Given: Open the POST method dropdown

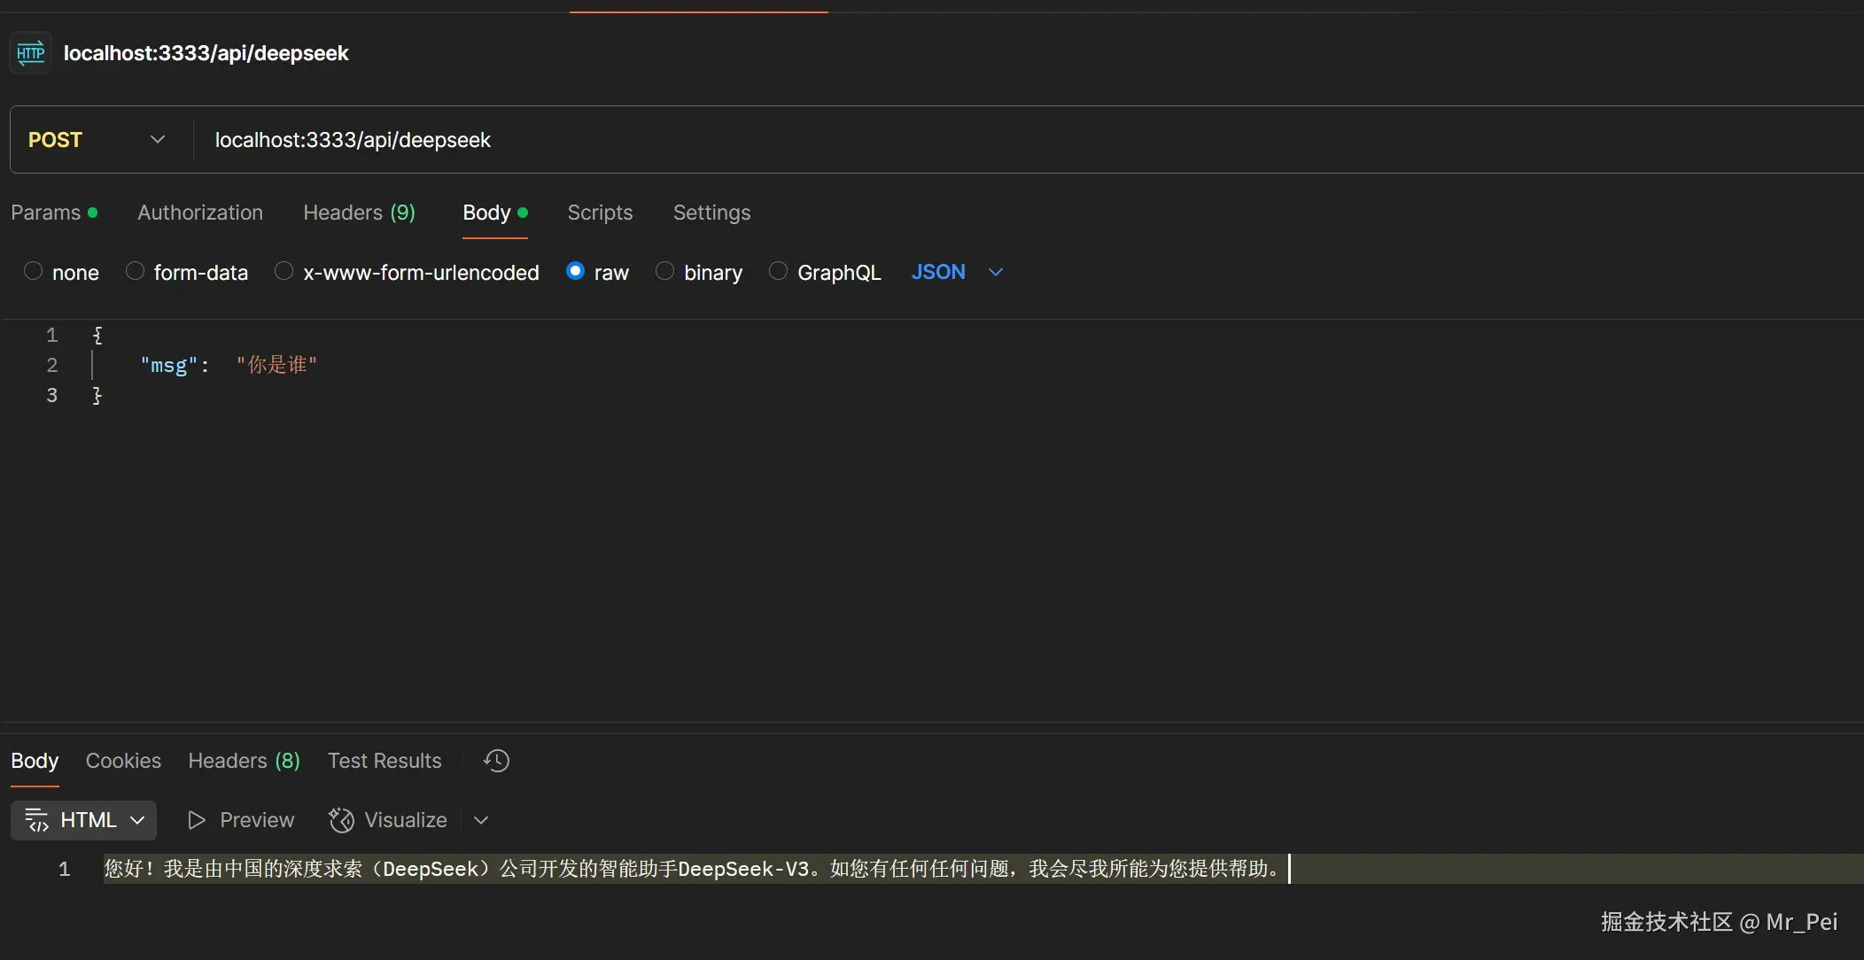Looking at the screenshot, I should point(157,139).
